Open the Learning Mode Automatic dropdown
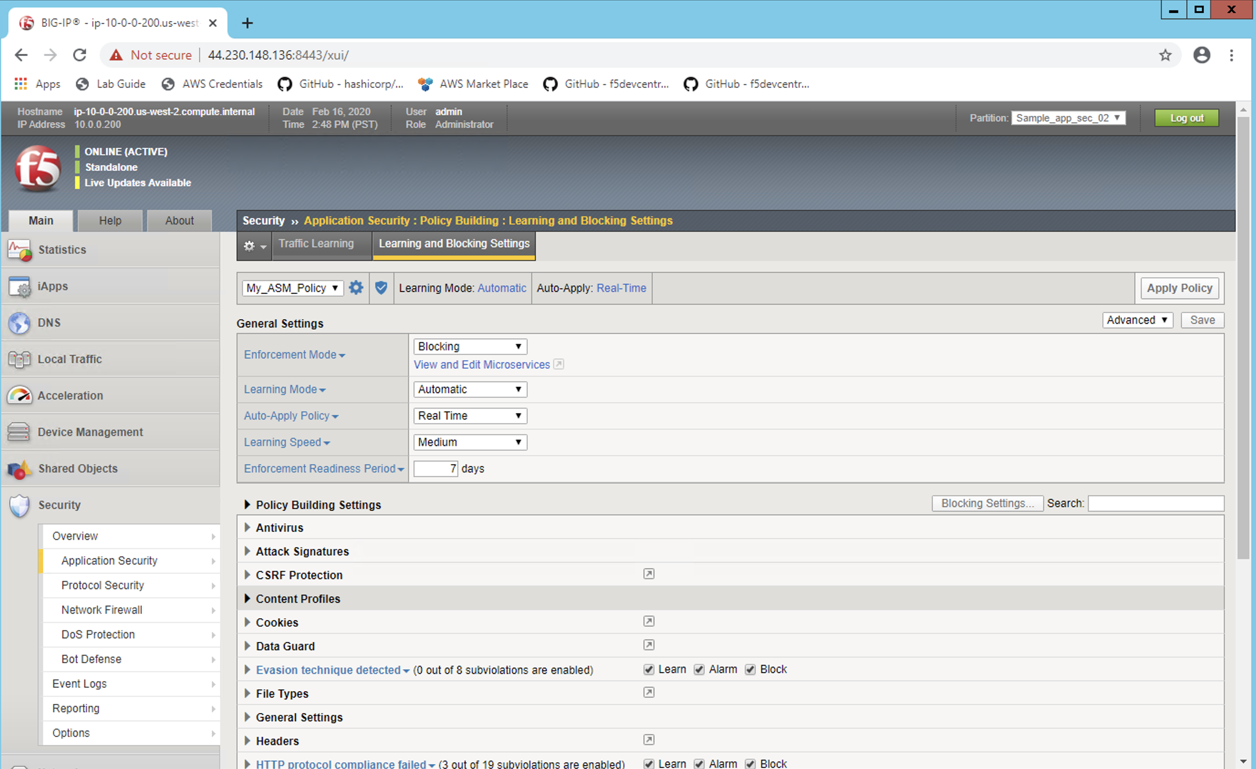Viewport: 1256px width, 769px height. pyautogui.click(x=470, y=390)
